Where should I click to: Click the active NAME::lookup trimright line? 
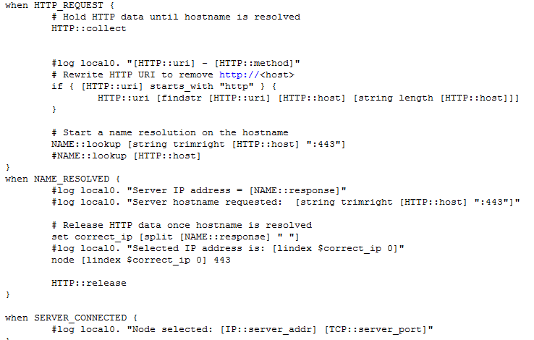pos(198,145)
